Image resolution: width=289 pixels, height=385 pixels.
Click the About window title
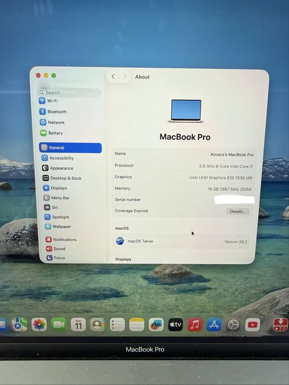(x=142, y=77)
